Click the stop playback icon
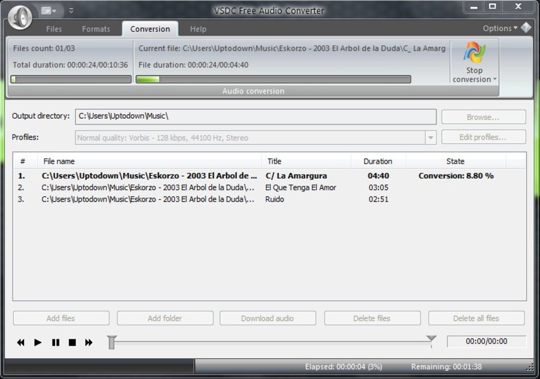The height and width of the screenshot is (379, 540). [x=72, y=342]
